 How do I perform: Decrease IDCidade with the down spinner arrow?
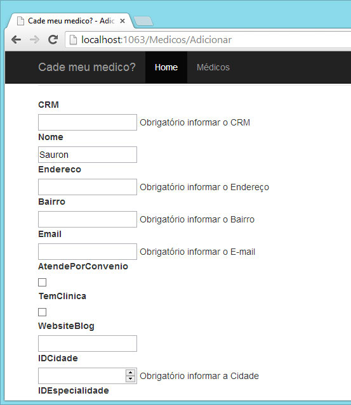130,379
